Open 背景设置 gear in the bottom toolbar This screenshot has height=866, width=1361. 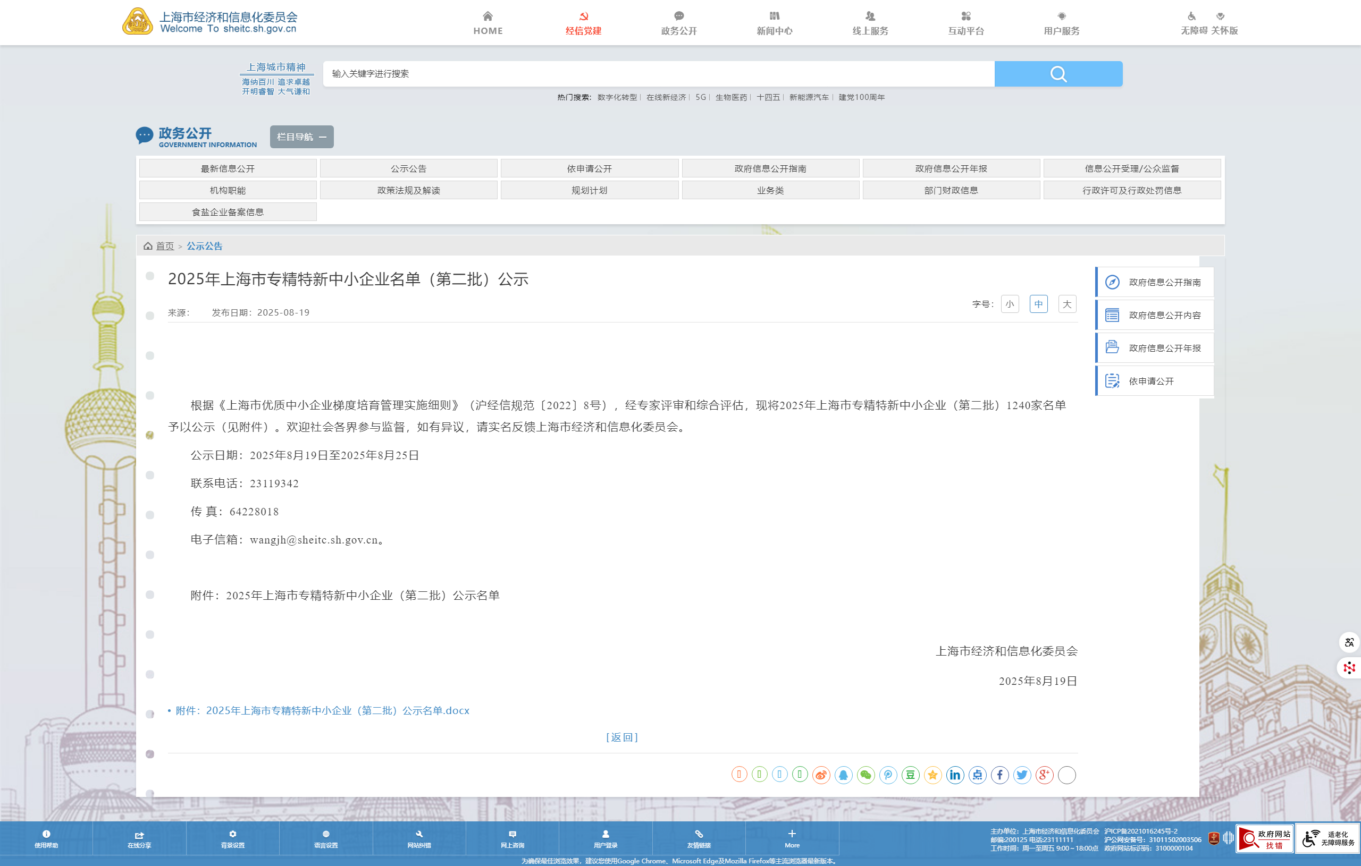[233, 839]
